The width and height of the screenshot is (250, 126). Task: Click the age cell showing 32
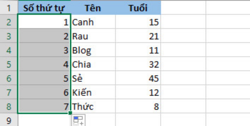pos(138,65)
